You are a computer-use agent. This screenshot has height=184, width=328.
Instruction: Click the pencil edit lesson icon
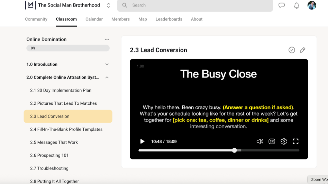pos(302,50)
